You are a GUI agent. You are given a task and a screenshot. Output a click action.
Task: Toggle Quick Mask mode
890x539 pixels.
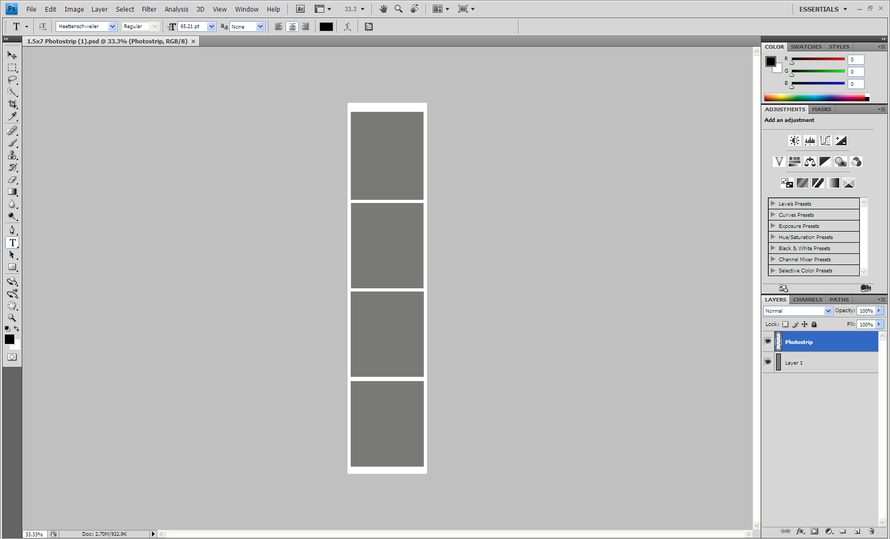(12, 357)
